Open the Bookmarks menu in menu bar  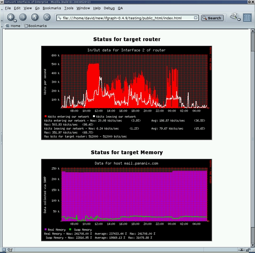(52, 8)
